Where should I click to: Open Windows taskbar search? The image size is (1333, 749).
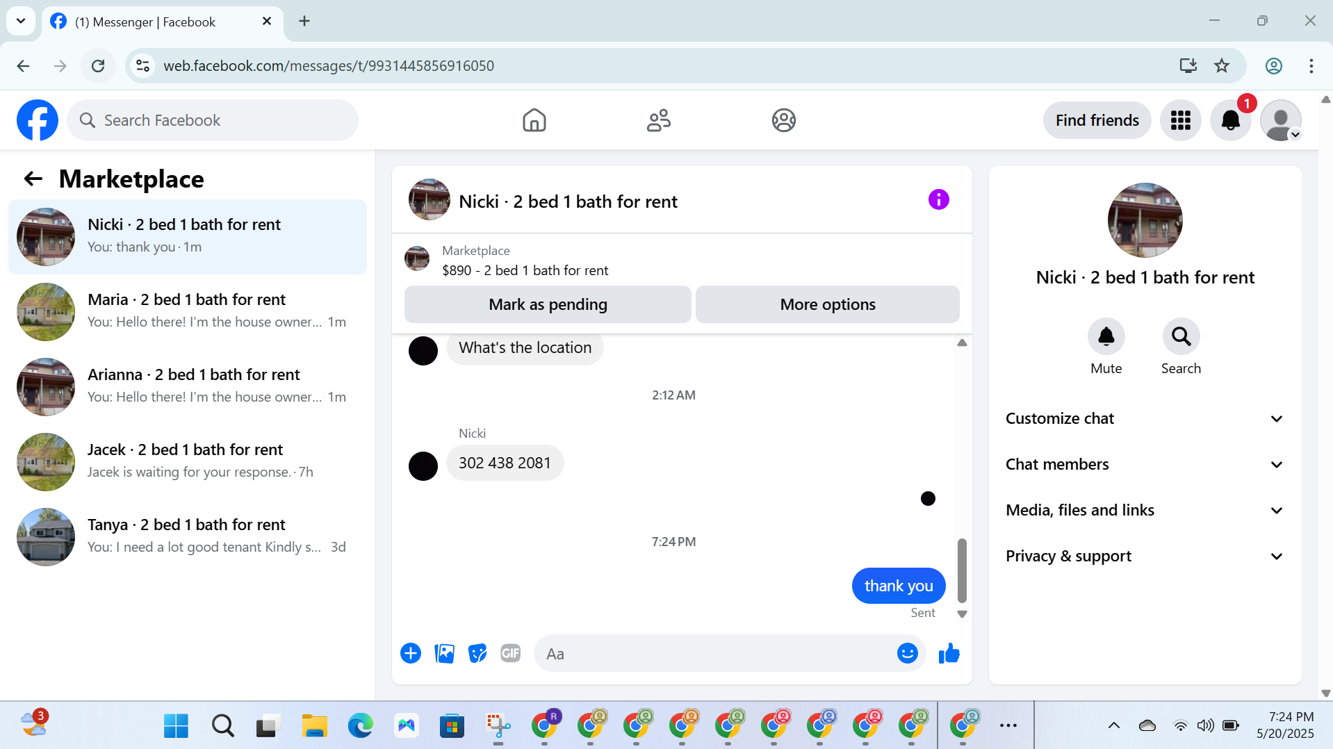pyautogui.click(x=222, y=726)
